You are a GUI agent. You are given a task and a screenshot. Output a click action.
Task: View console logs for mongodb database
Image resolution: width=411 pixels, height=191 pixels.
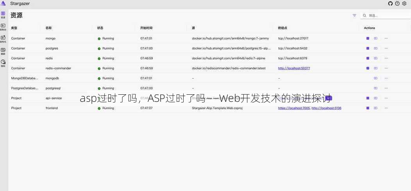pyautogui.click(x=375, y=78)
